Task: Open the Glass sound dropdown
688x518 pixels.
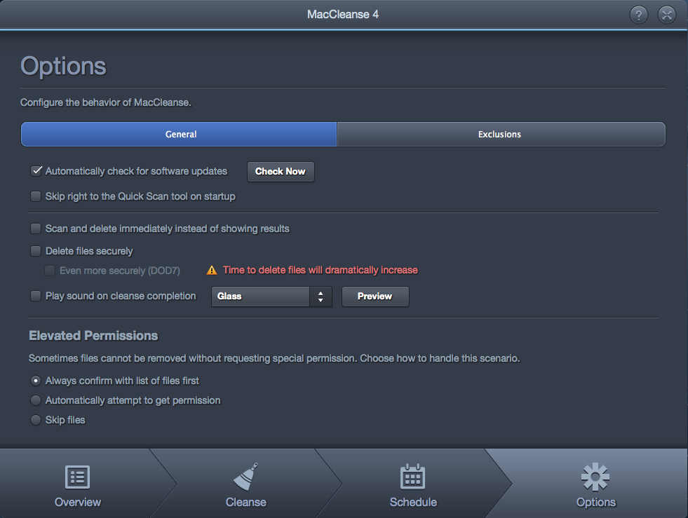Action: coord(271,297)
